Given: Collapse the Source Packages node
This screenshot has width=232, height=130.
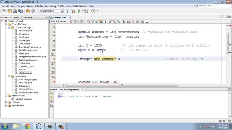Looking at the screenshot, I should [x=6, y=24].
